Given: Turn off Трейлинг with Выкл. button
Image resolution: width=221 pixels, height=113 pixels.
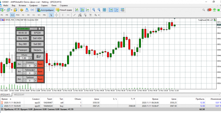Looking at the screenshot, I should click(40, 79).
